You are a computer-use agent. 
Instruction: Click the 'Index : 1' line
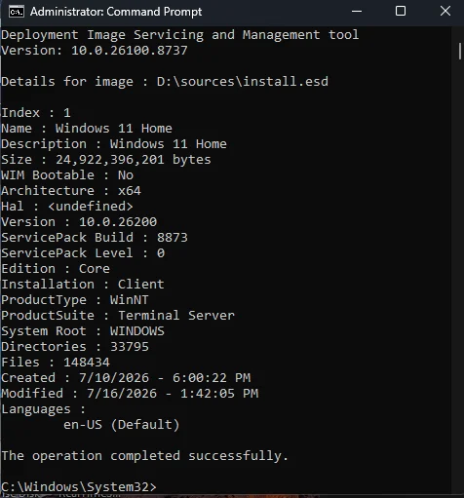(x=36, y=113)
